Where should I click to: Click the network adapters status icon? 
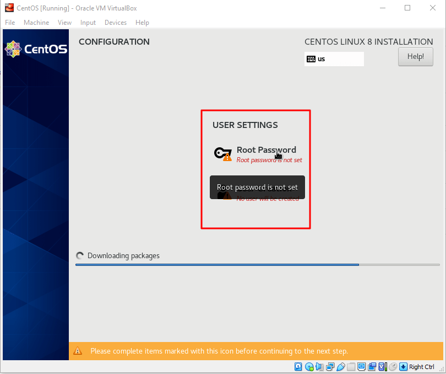(330, 367)
